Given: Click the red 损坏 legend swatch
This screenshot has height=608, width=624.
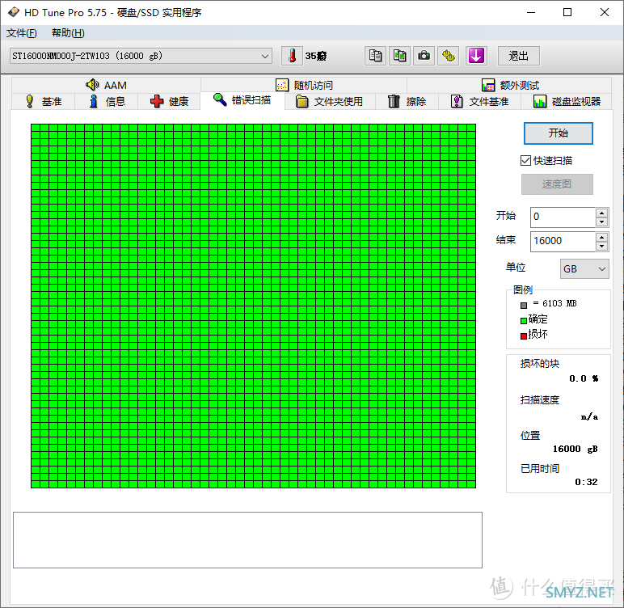Looking at the screenshot, I should tap(524, 336).
